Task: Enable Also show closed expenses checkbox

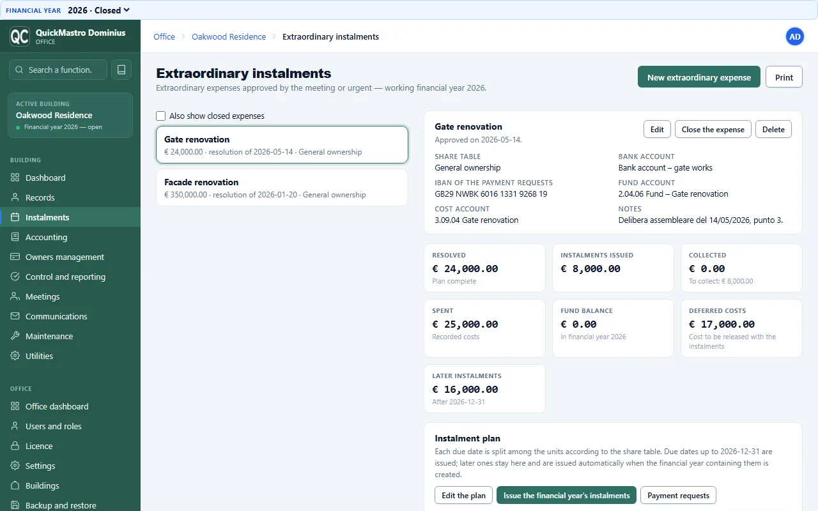Action: pyautogui.click(x=161, y=116)
